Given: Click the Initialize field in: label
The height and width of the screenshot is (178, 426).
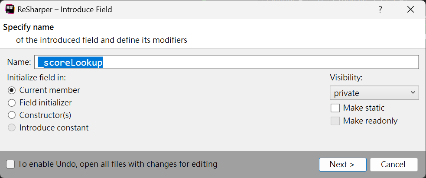Looking at the screenshot, I should 37,78.
